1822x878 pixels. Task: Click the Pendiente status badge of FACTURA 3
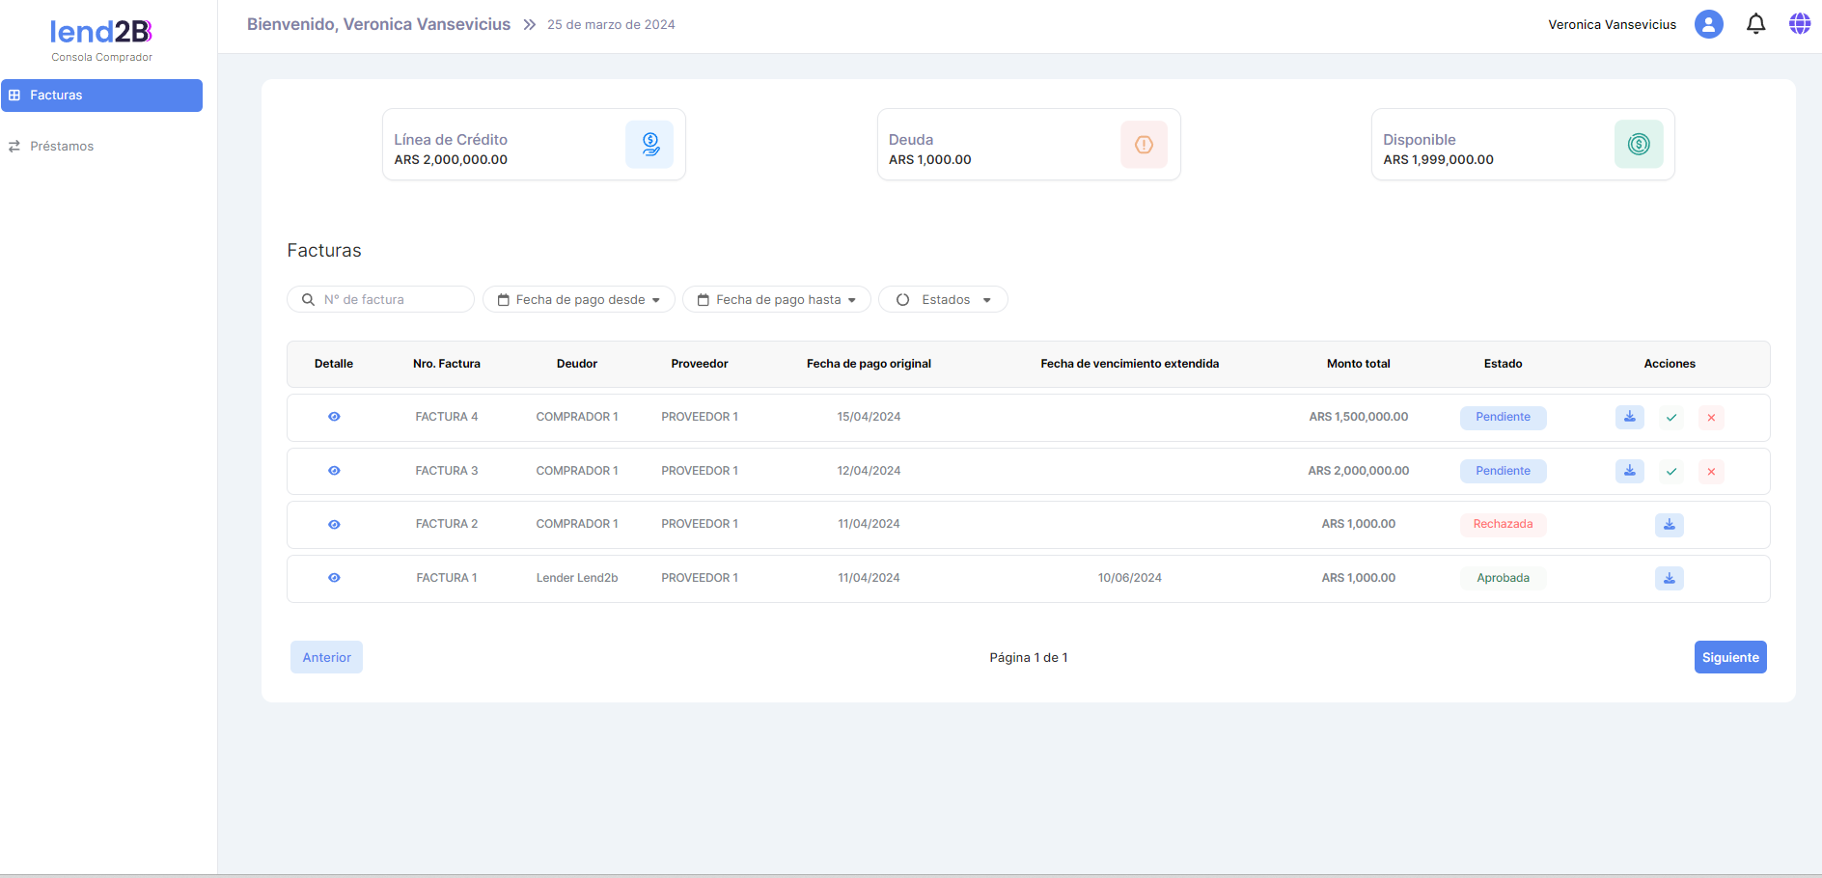(1503, 471)
